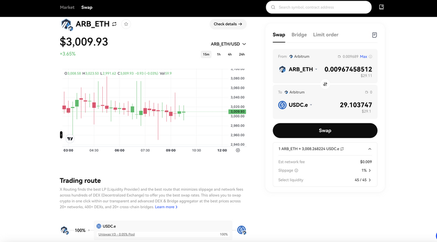Switch to the Bridge tab
Image resolution: width=437 pixels, height=242 pixels.
point(299,35)
